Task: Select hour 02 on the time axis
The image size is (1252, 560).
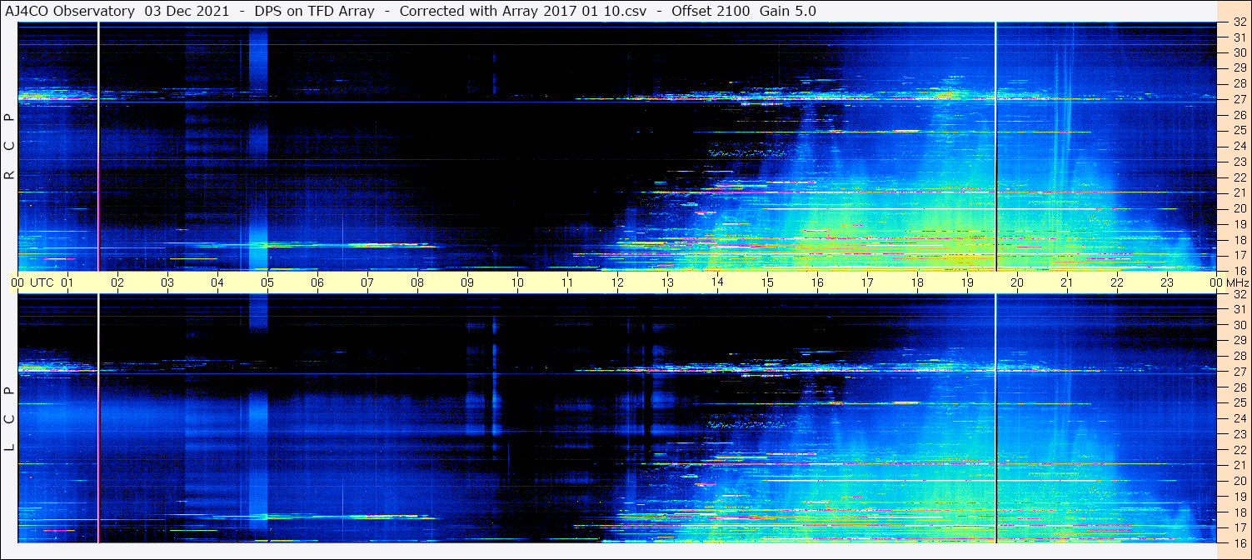Action: tap(117, 282)
